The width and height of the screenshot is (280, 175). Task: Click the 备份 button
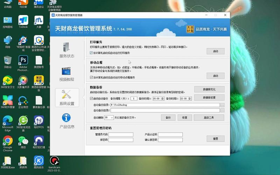(x=168, y=118)
